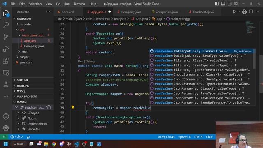Open the Selection menu
The width and height of the screenshot is (263, 148).
click(35, 4)
